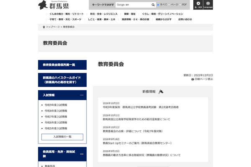Viewport: 251px width, 167px height.
Task: Click the 新着情報 heading text
Action: point(149,92)
